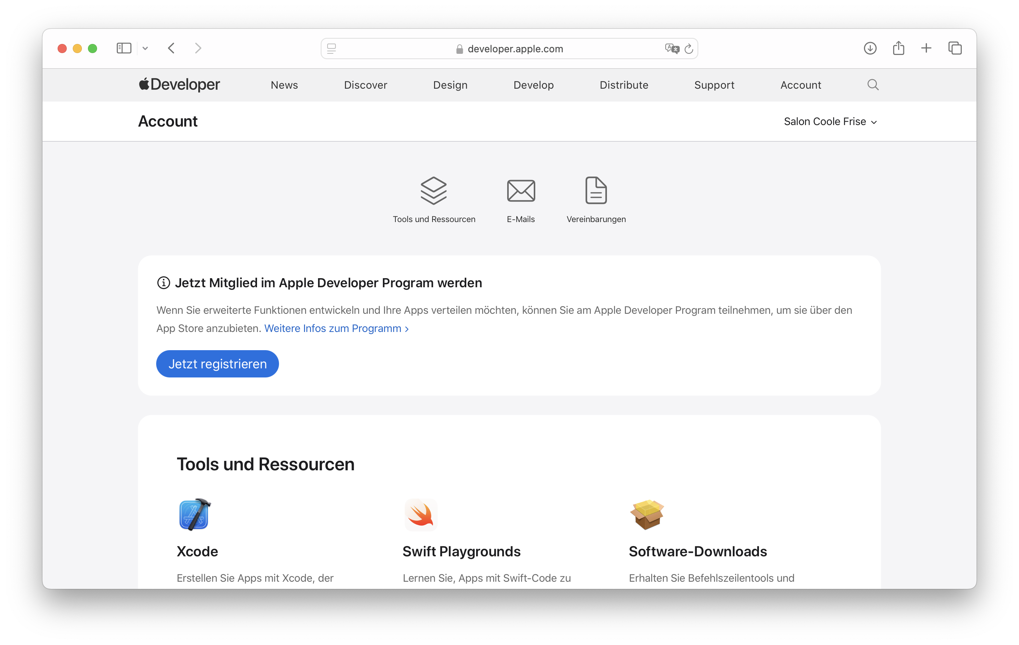
Task: Open the Support menu item
Action: pyautogui.click(x=714, y=85)
